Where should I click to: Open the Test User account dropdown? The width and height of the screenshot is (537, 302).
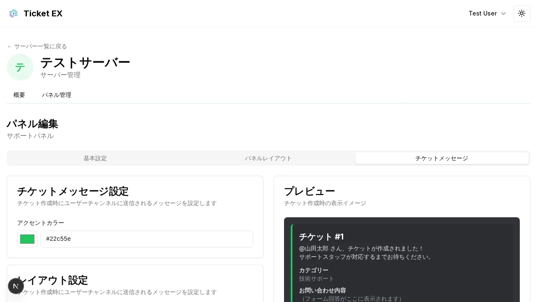[487, 13]
